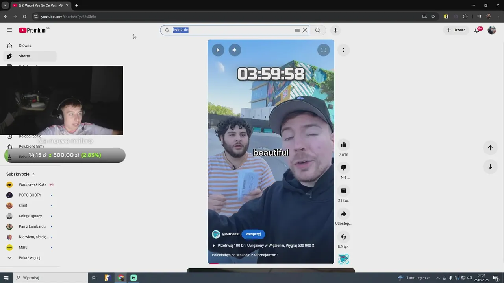Clear the search box text
This screenshot has height=283, width=504.
point(305,30)
